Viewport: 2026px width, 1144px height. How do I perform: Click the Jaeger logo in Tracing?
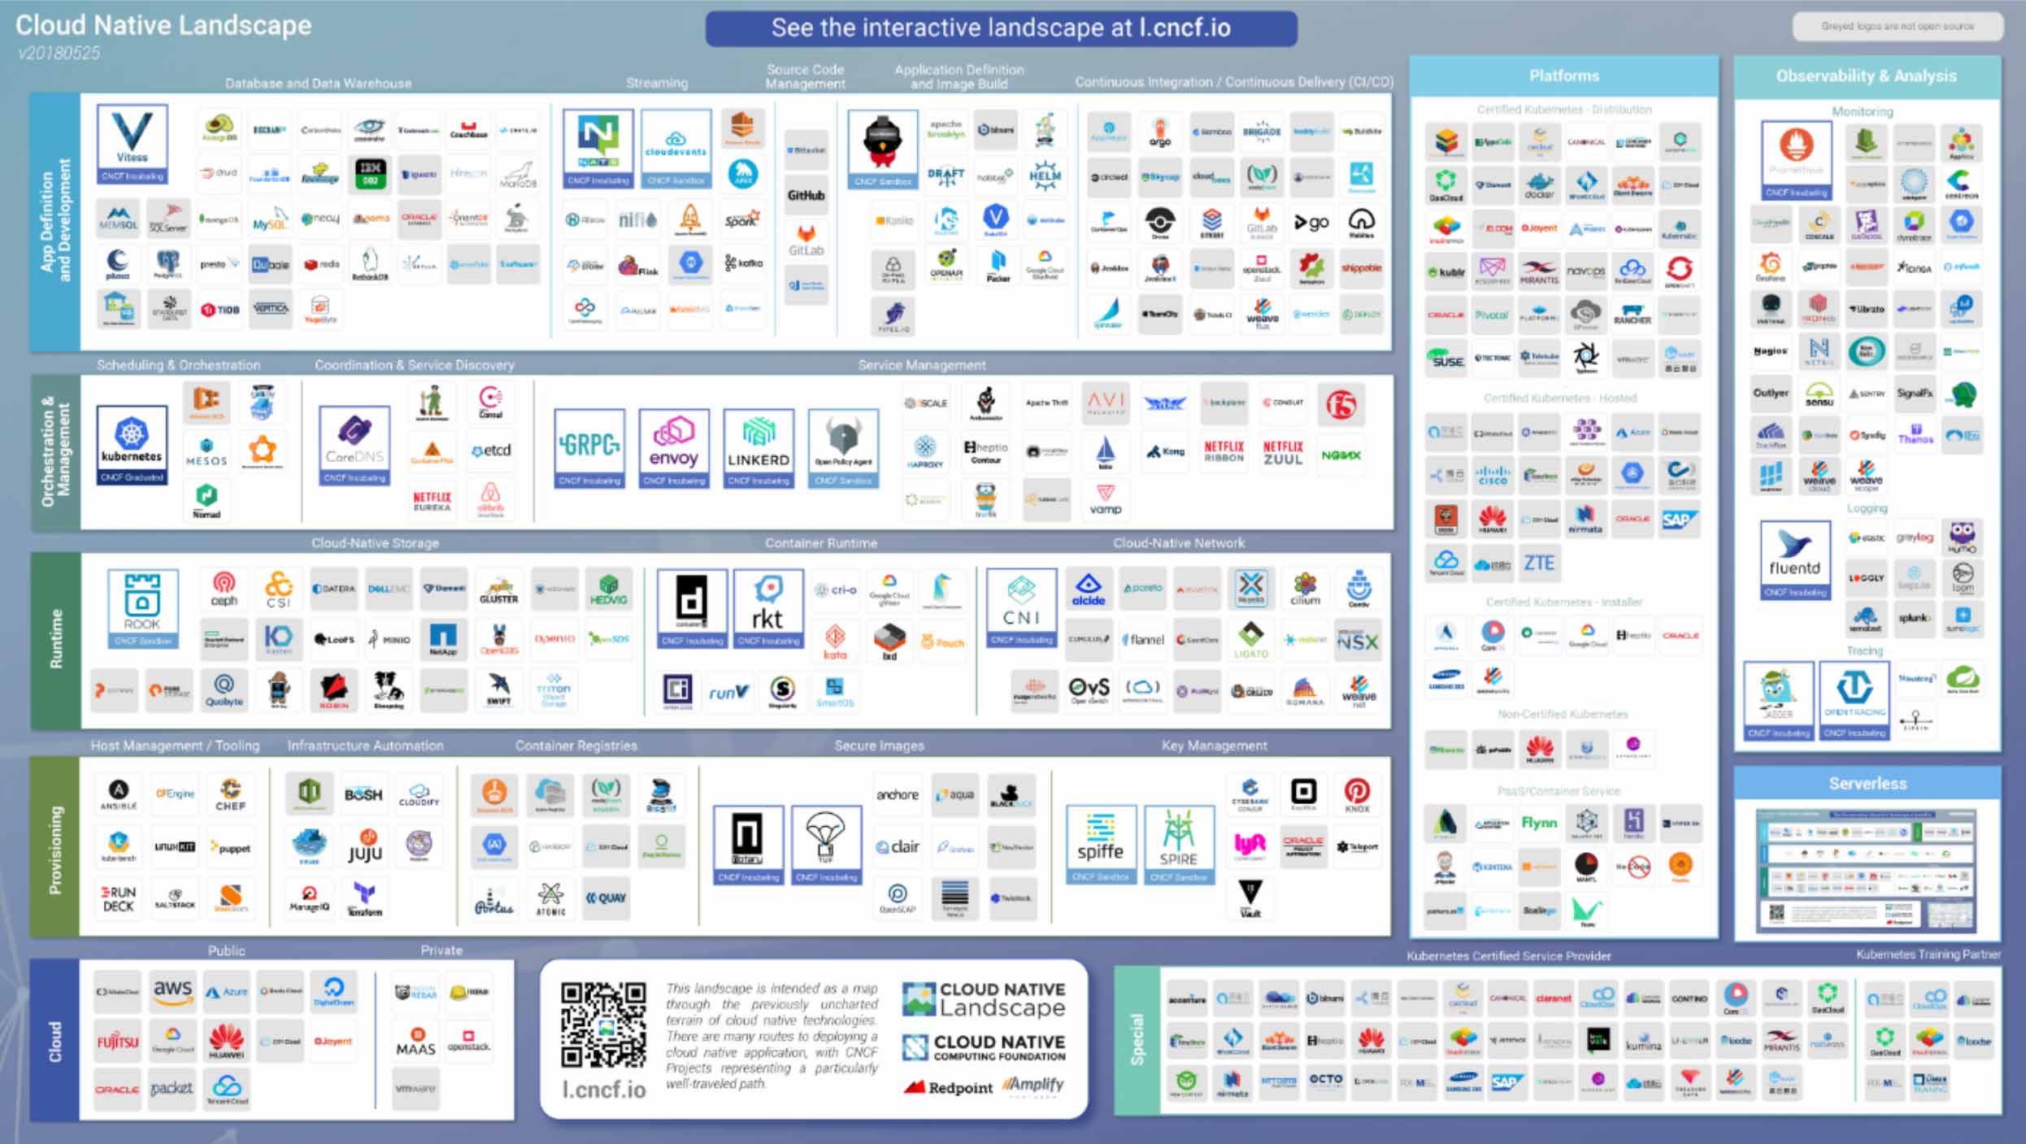pos(1779,701)
